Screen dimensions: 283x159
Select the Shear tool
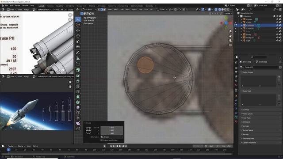(x=78, y=123)
